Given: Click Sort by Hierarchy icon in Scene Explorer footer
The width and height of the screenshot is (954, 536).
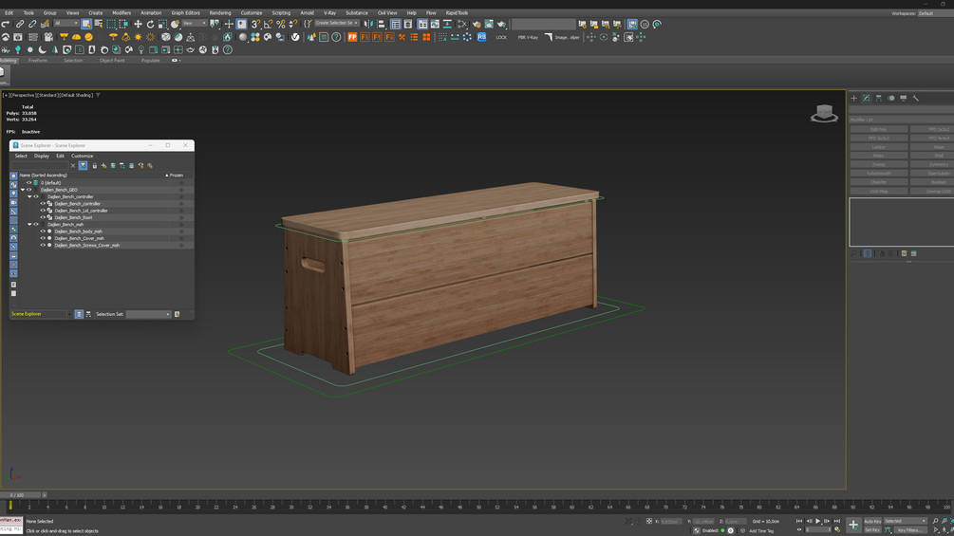Looking at the screenshot, I should coord(88,314).
